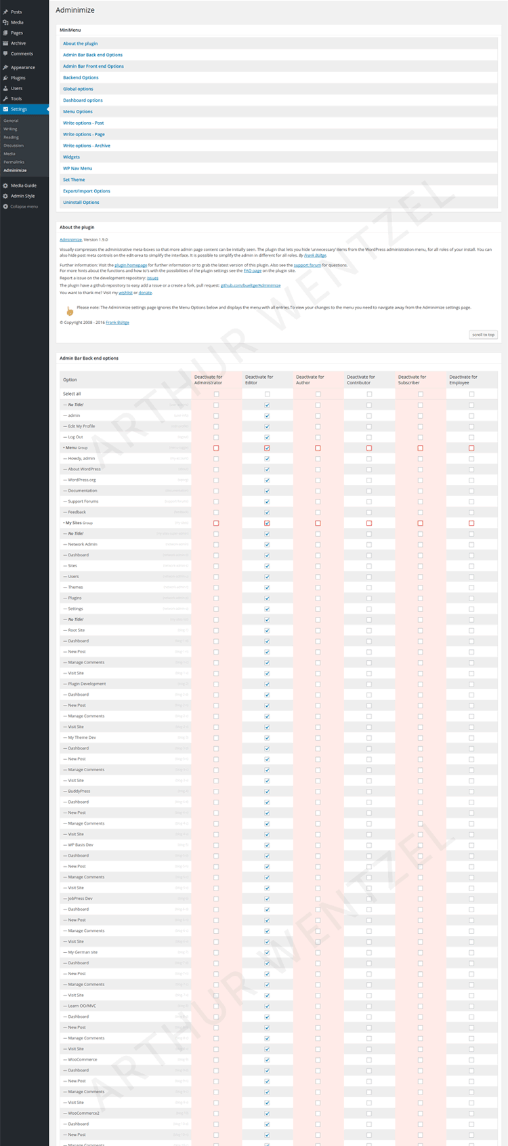508x1146 pixels.
Task: Check Select all for Contributor column
Action: [369, 394]
